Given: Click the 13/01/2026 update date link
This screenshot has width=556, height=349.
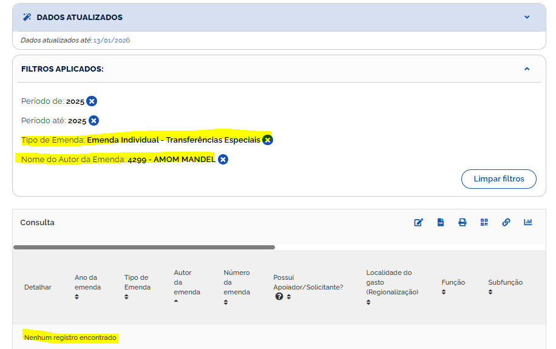Looking at the screenshot, I should (x=112, y=41).
